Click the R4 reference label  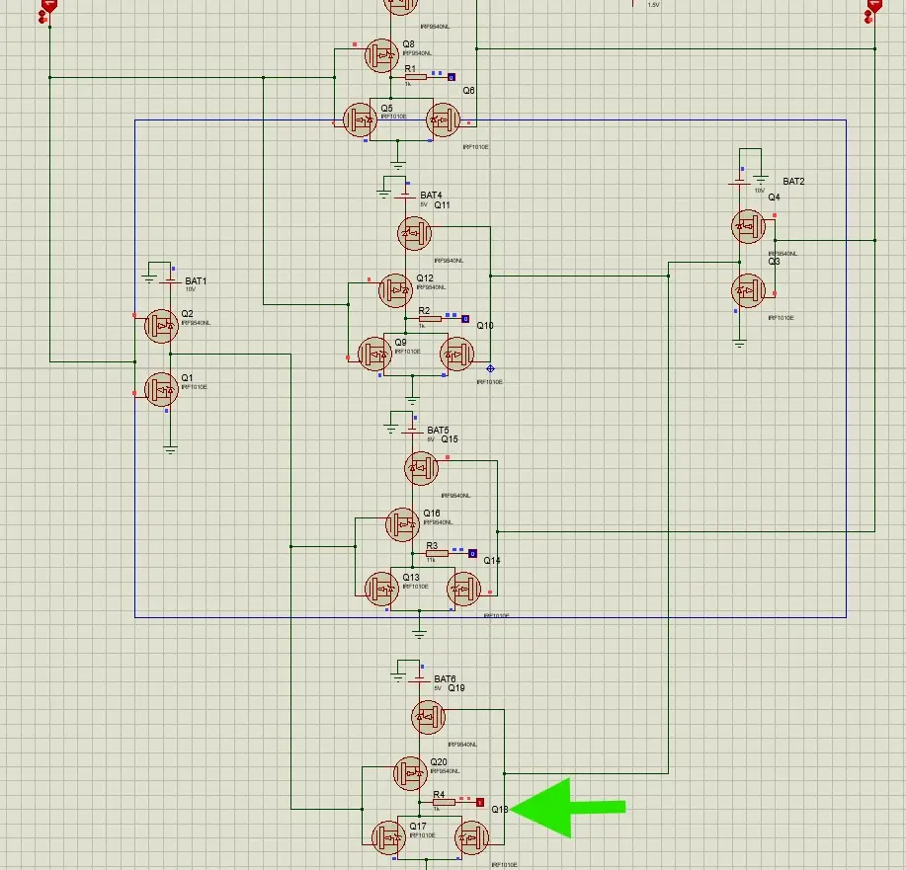[x=439, y=794]
